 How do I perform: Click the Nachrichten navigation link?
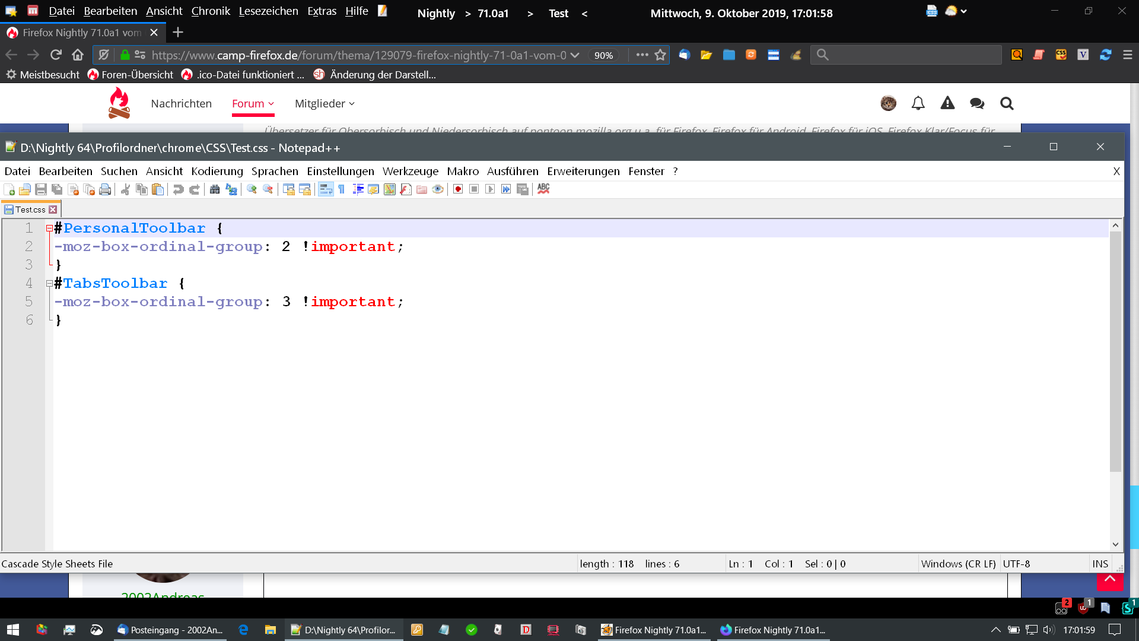click(x=181, y=103)
